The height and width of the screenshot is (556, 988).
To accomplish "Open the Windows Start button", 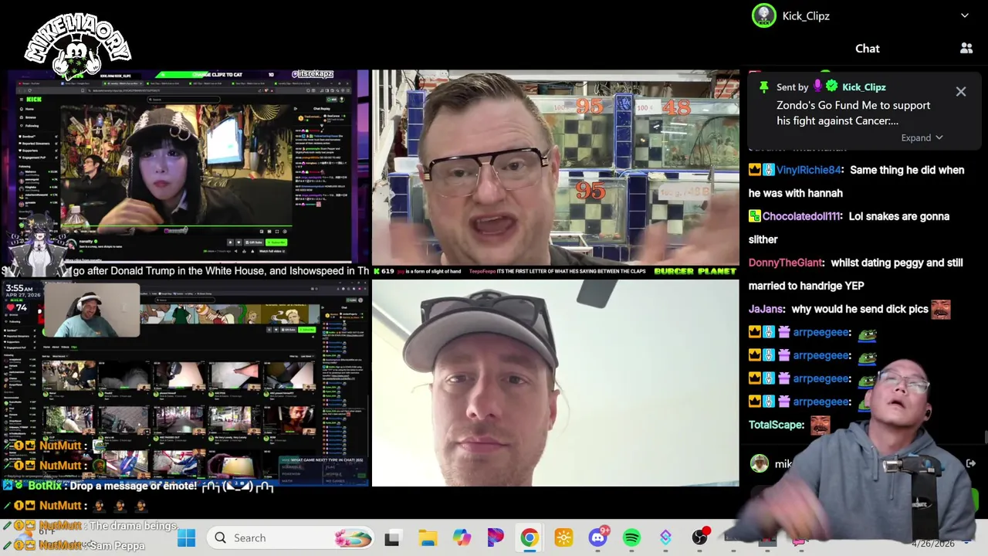I will pos(186,538).
